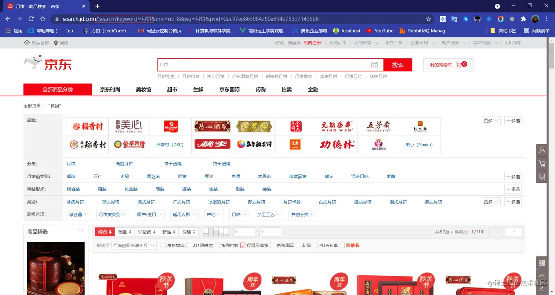Expand 更多 in the brand row
This screenshot has width=555, height=295.
(x=491, y=120)
